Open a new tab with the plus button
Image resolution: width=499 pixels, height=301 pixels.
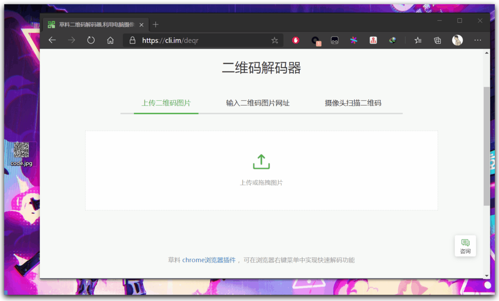pos(156,24)
